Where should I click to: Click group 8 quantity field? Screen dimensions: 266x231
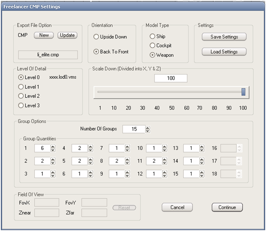coord(117,161)
